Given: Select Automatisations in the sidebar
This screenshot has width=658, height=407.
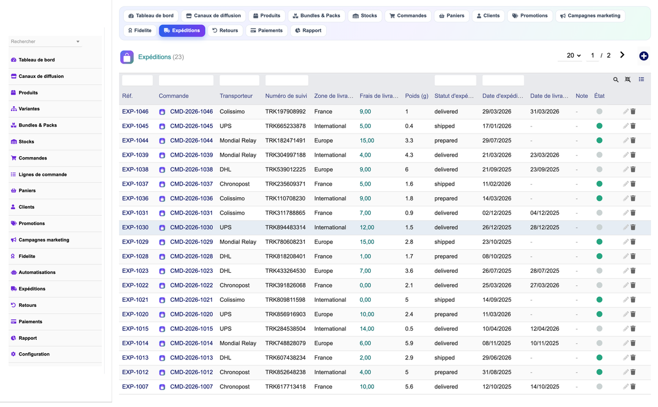Looking at the screenshot, I should point(37,272).
